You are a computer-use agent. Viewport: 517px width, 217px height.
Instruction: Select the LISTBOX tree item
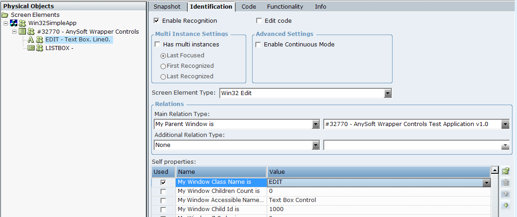tap(59, 48)
